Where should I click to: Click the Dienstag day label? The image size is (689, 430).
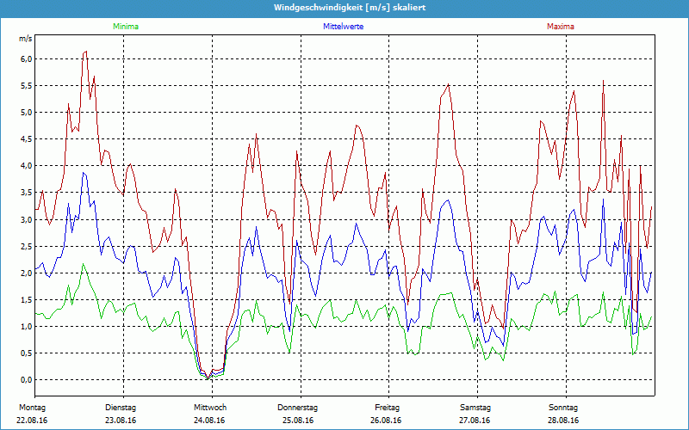tap(121, 408)
